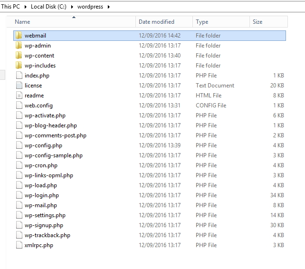The image size is (305, 269).
Task: Click the wp-login.php file icon
Action: click(x=19, y=195)
